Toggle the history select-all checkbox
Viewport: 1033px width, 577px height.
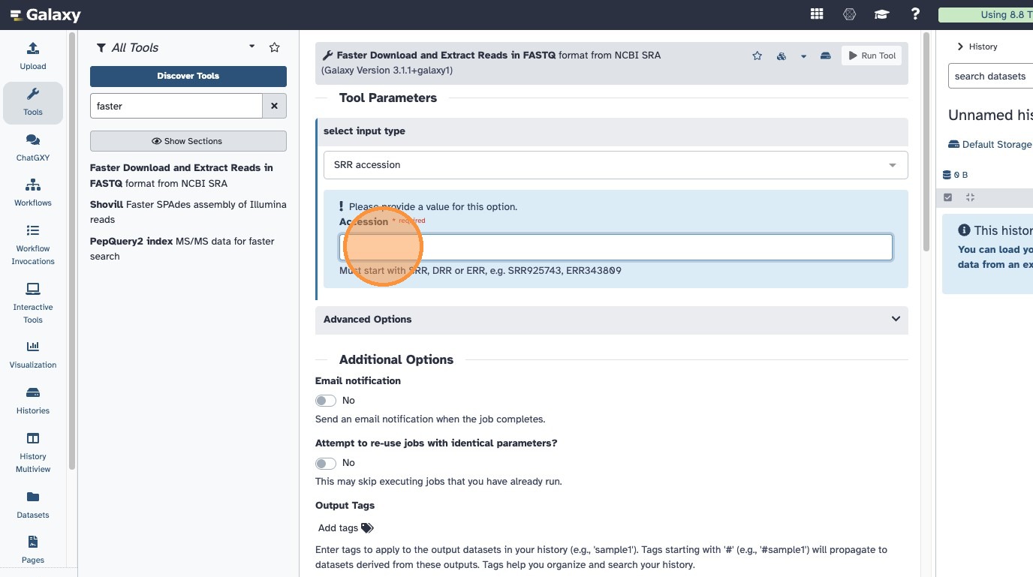pyautogui.click(x=948, y=197)
